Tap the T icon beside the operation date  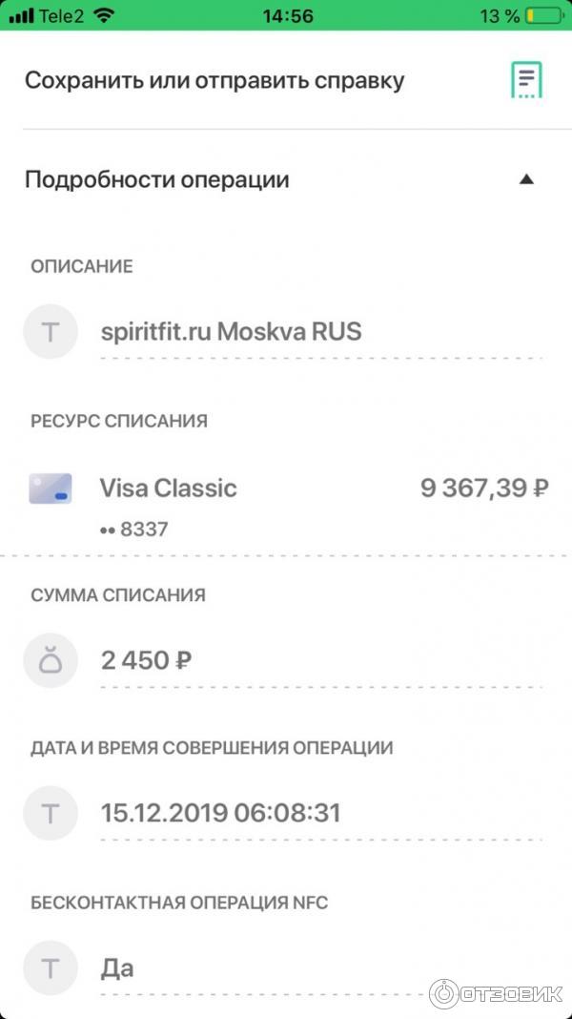50,813
